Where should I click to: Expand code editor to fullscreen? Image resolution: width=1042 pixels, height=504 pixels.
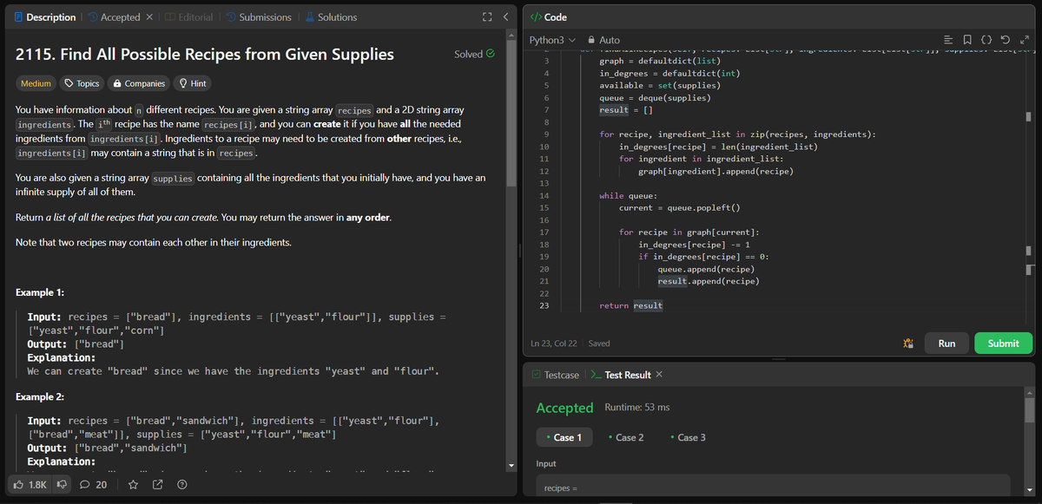pos(1024,41)
